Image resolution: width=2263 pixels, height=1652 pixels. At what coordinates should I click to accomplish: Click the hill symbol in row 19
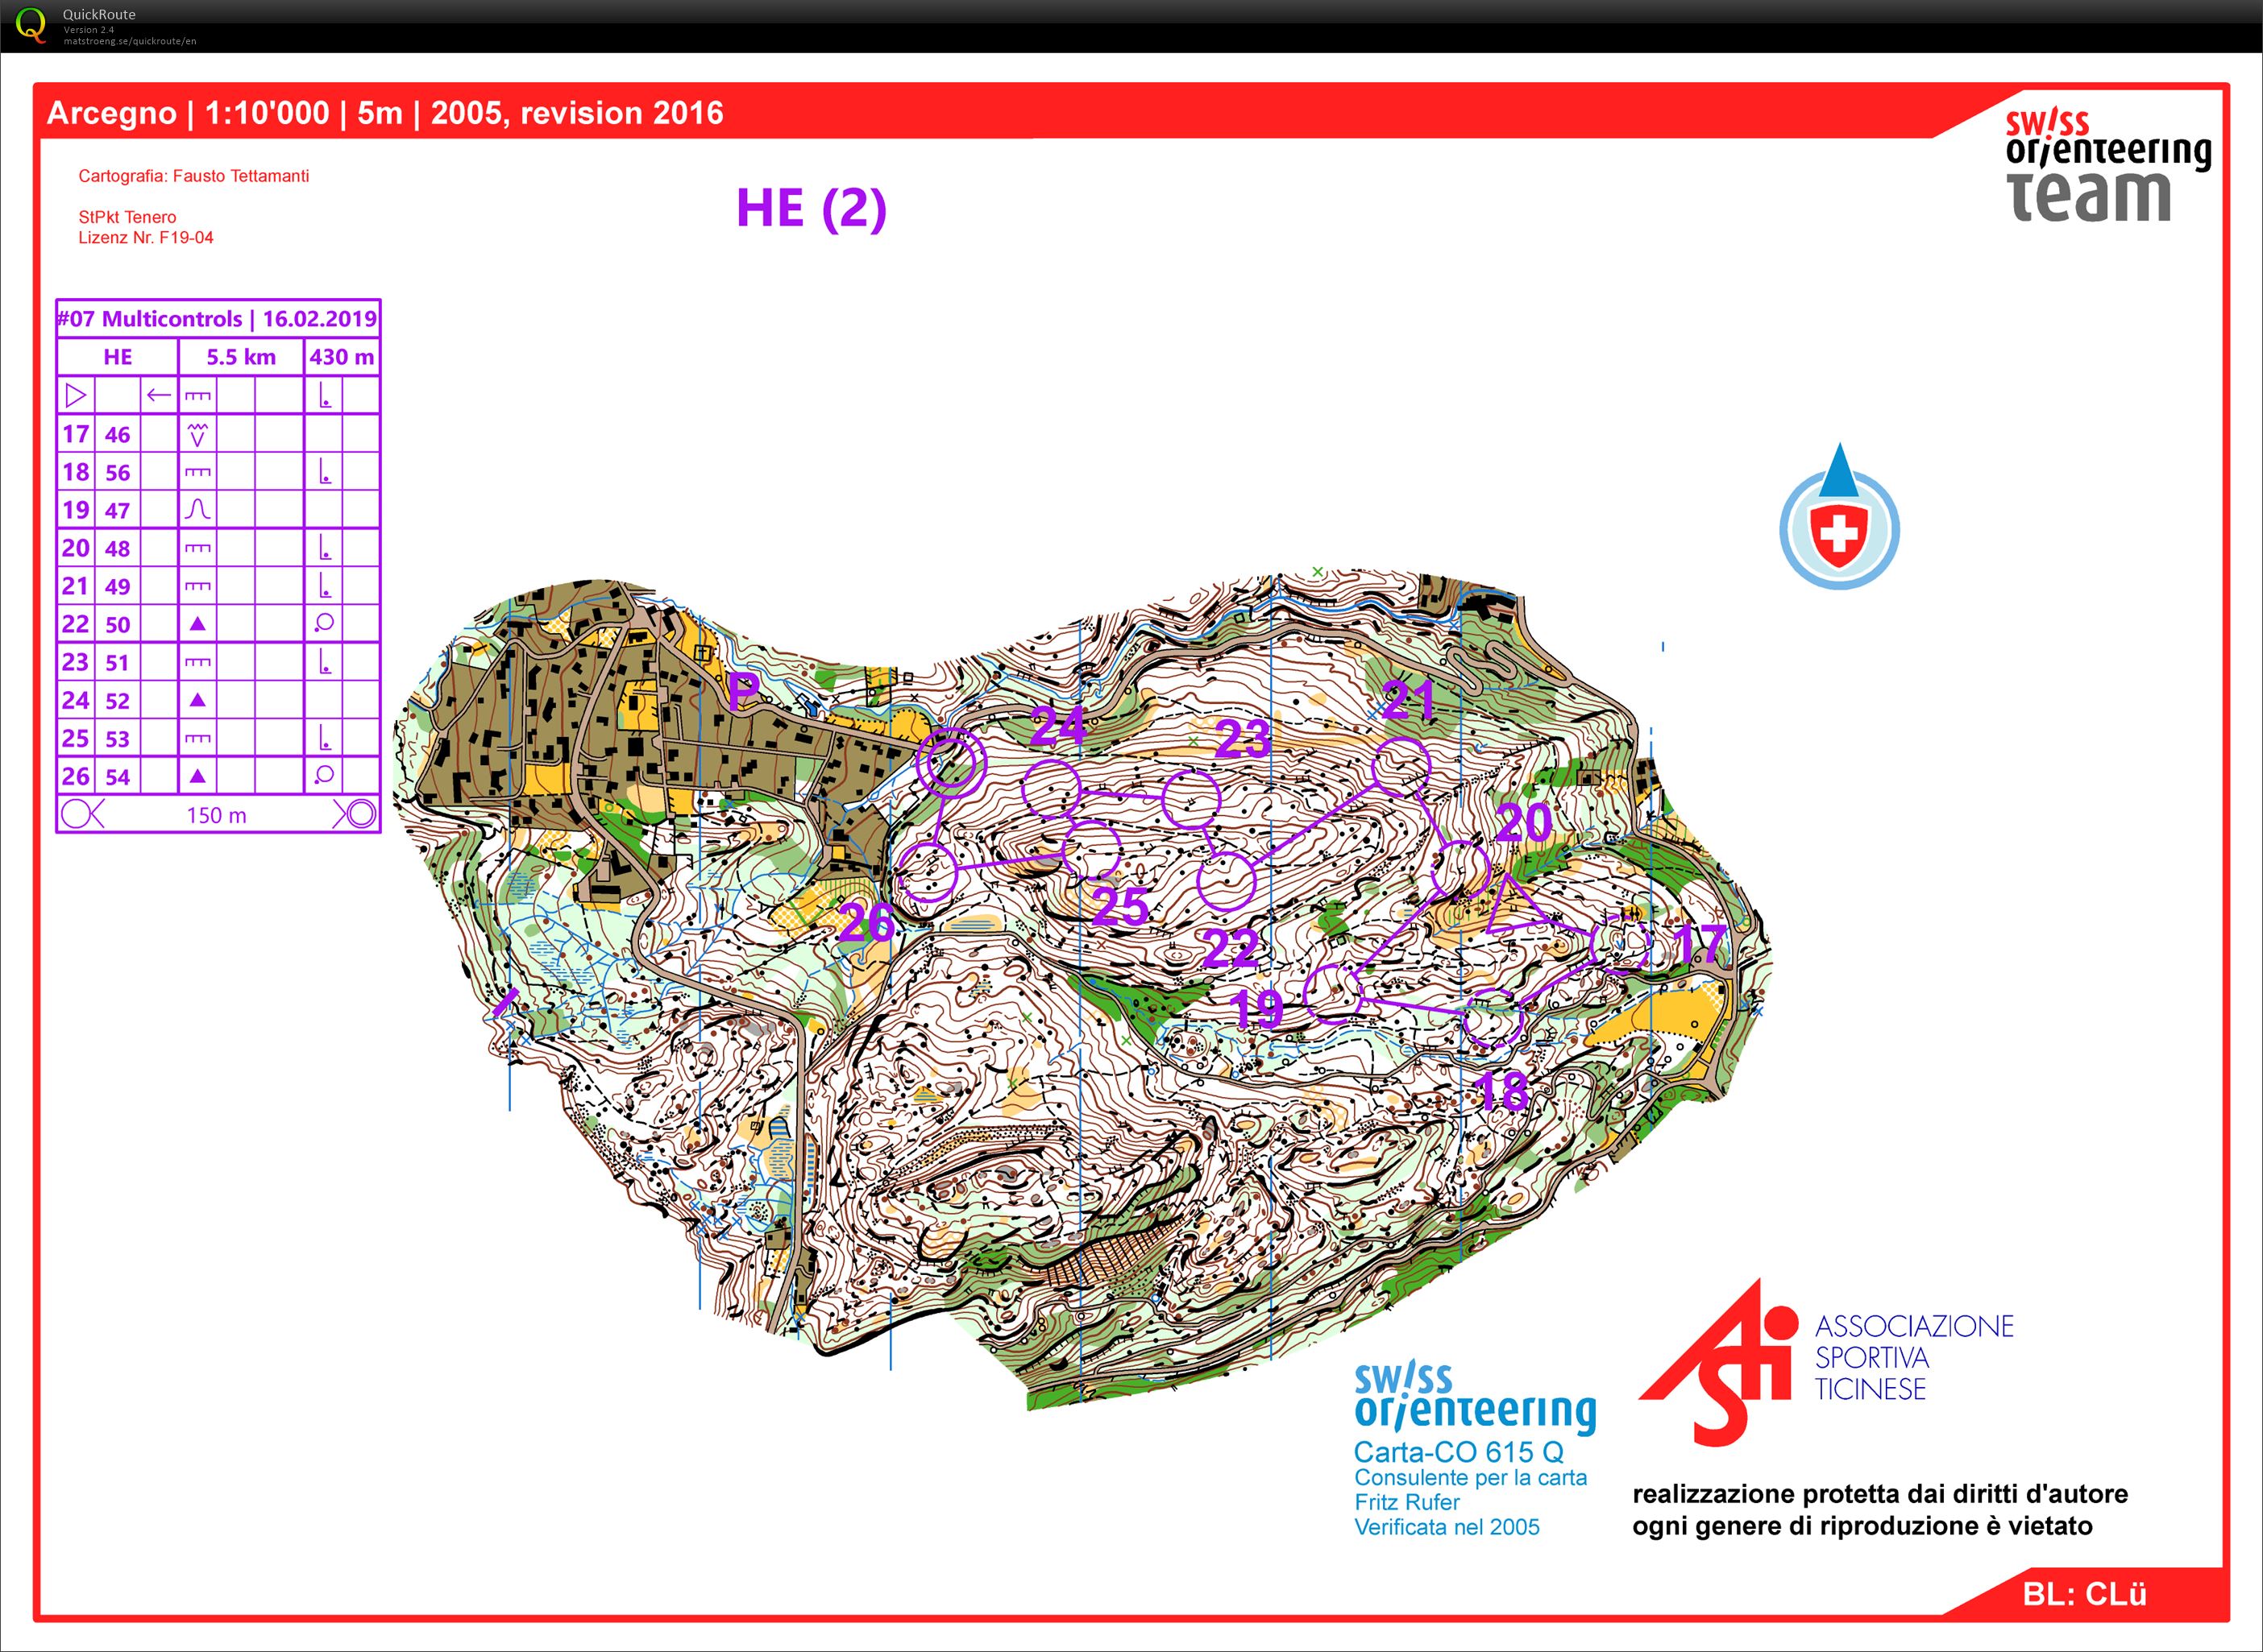coord(197,510)
